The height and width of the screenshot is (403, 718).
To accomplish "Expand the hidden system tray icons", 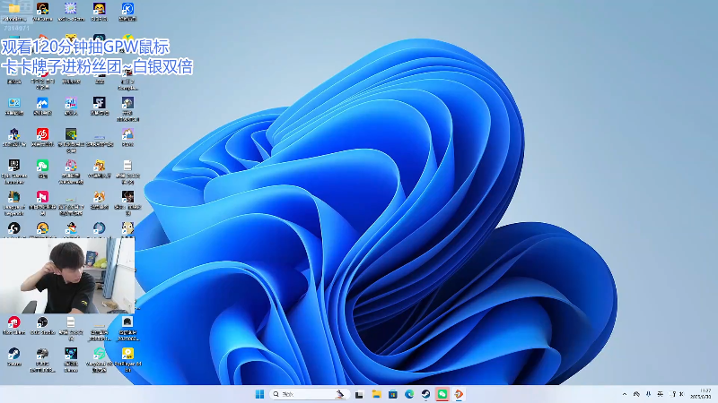I will [625, 394].
